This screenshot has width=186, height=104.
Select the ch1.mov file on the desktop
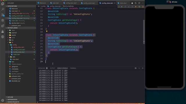(x=172, y=2)
